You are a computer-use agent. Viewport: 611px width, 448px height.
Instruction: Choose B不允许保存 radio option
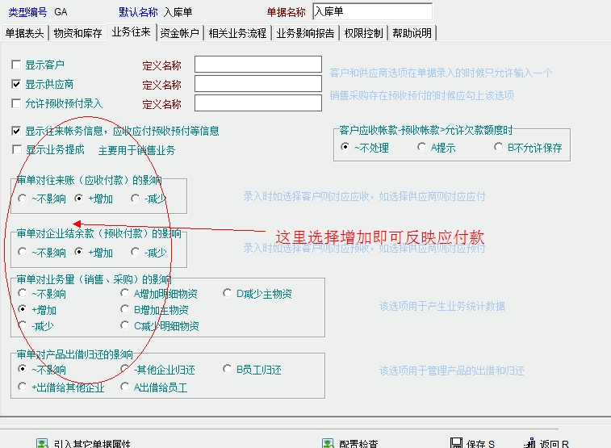click(499, 148)
